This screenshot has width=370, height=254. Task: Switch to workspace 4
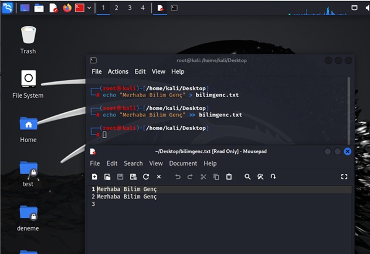click(142, 8)
